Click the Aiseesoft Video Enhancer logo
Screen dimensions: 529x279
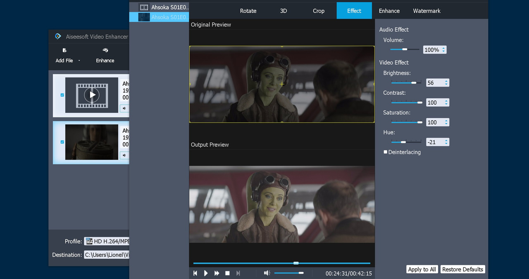(58, 36)
